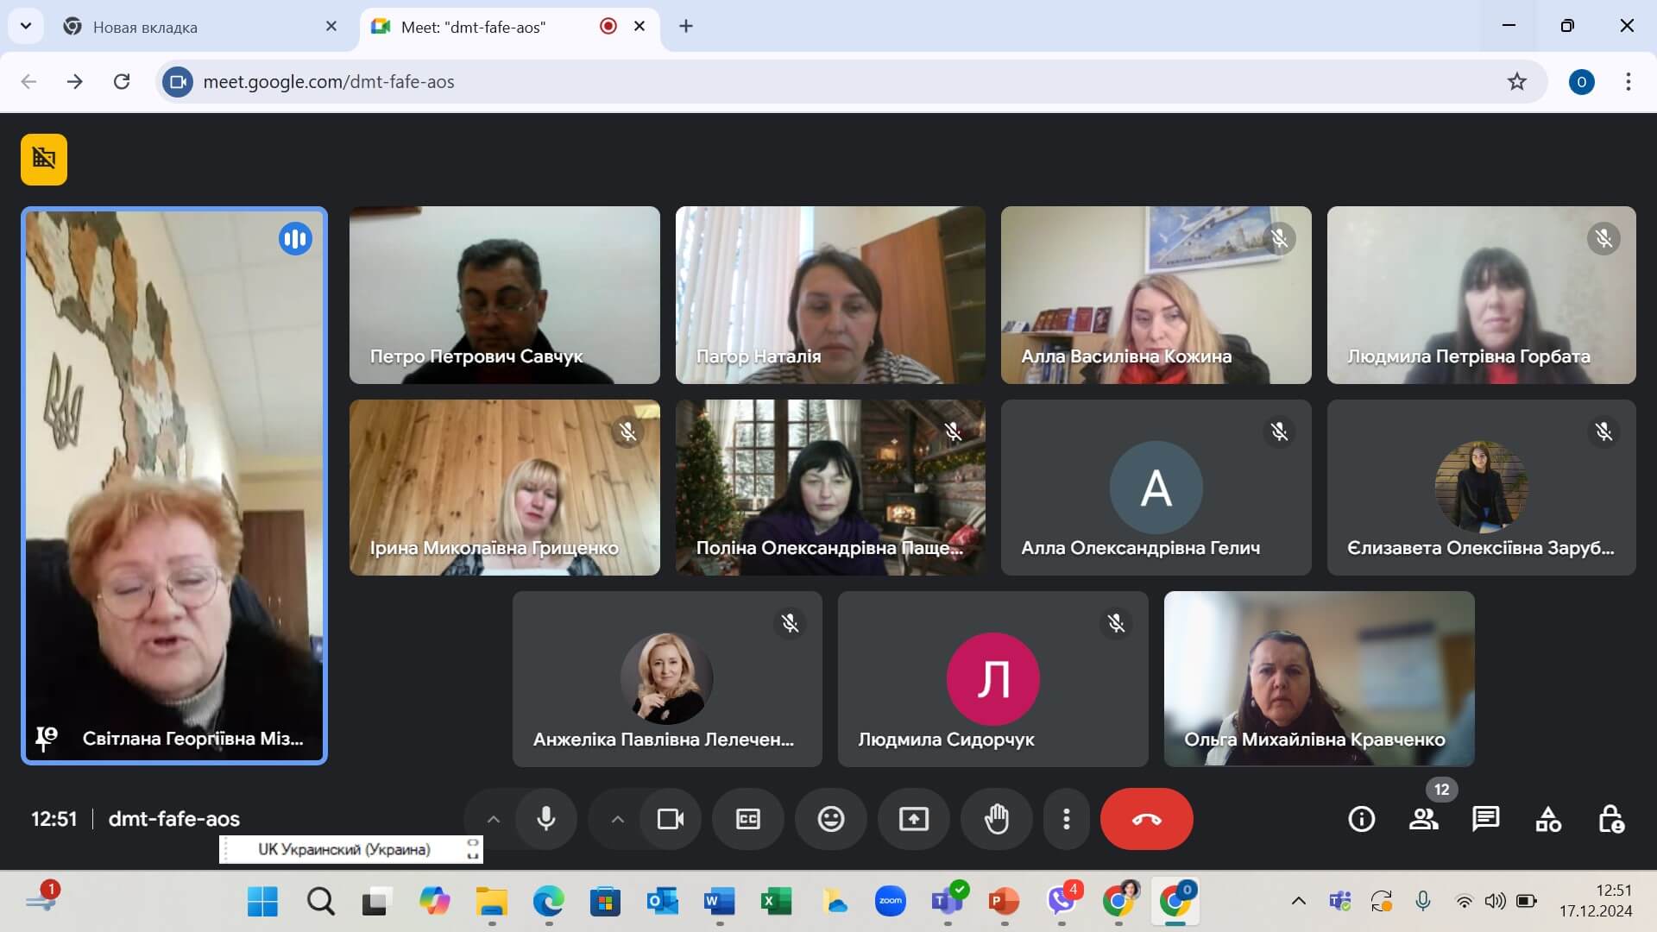Show the participants people panel
Viewport: 1657px width, 932px height.
pyautogui.click(x=1423, y=819)
